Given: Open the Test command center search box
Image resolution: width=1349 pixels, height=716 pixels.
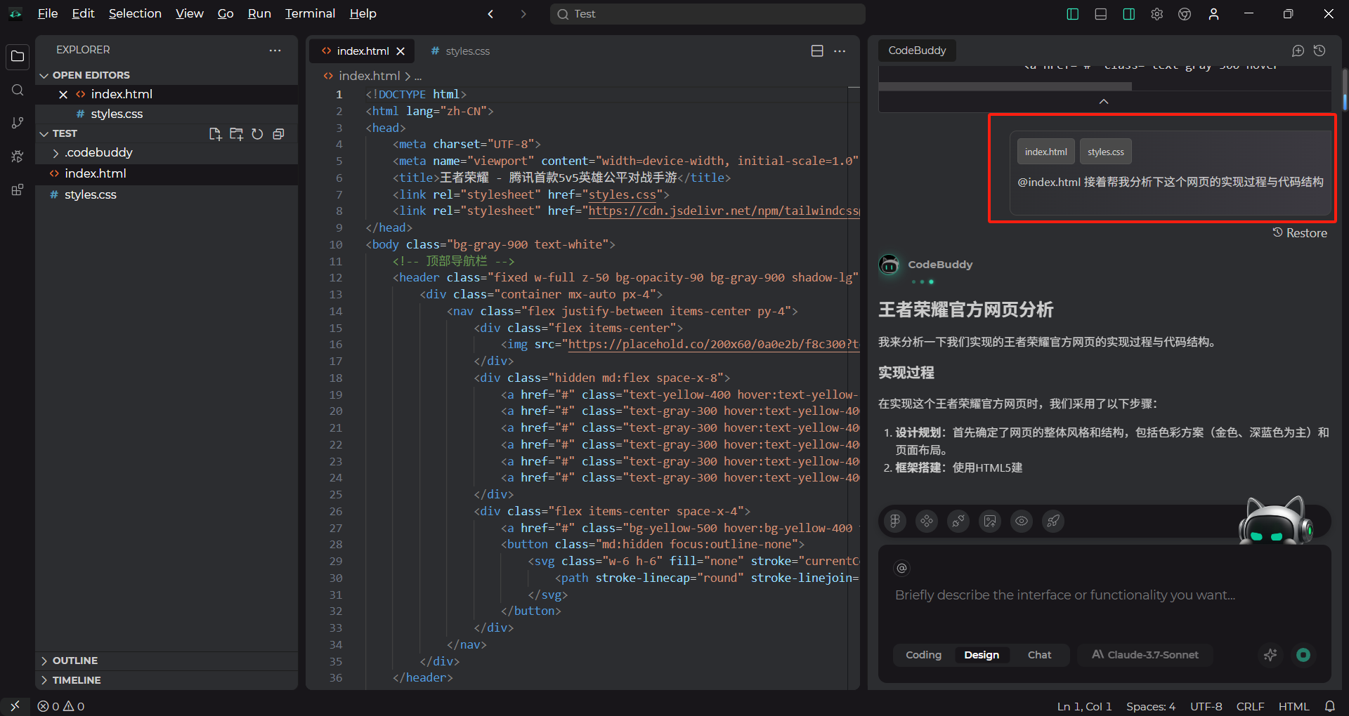Looking at the screenshot, I should coord(707,14).
